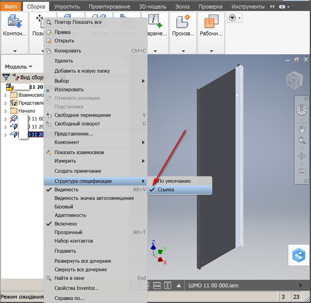Switch to the Упростить ribbon tab

pyautogui.click(x=67, y=6)
